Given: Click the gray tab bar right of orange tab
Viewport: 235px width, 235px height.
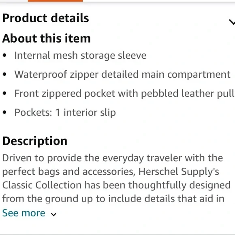Looking at the screenshot, I should [x=159, y=1].
